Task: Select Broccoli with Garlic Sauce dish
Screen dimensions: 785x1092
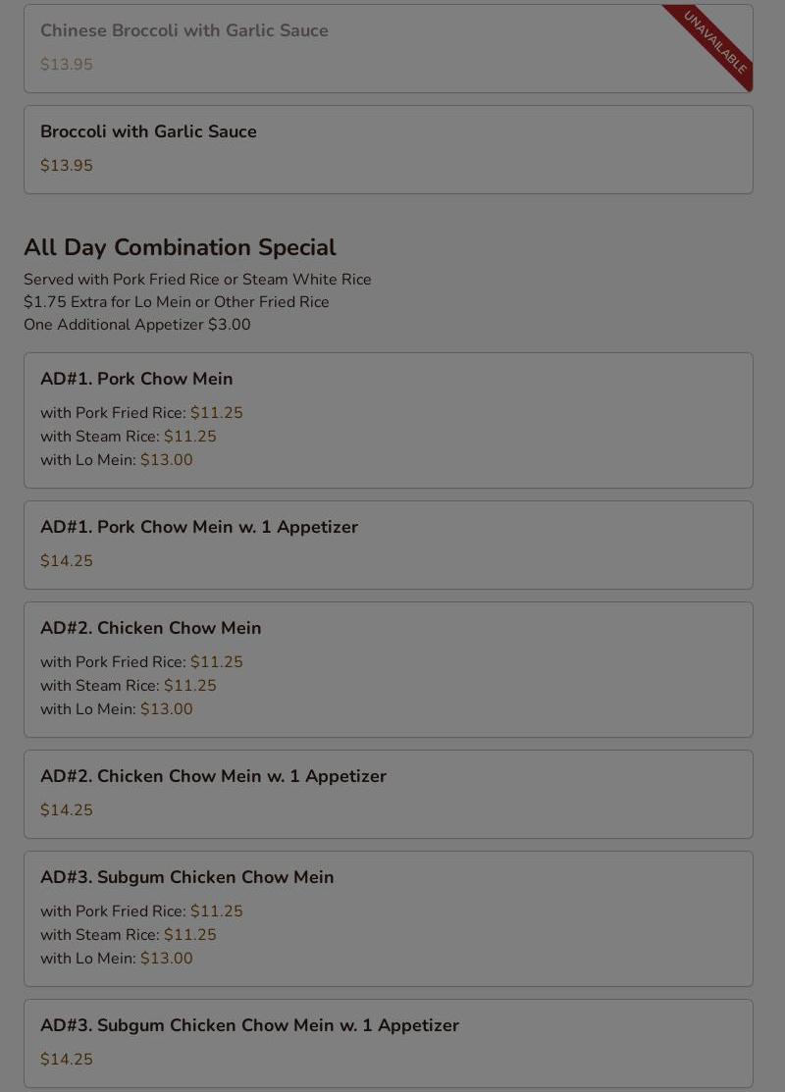Action: click(x=148, y=131)
